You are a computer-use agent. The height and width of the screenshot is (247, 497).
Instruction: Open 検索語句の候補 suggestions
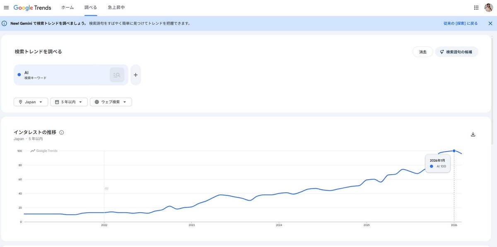456,52
